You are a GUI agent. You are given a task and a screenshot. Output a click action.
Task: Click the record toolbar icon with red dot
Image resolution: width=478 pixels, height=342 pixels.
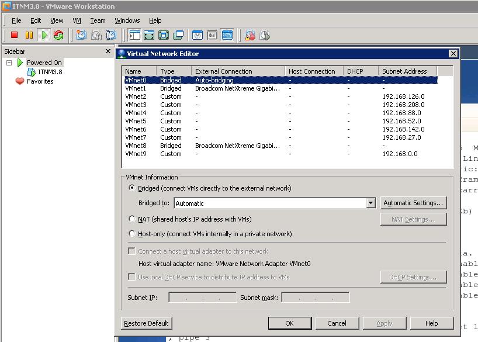coord(250,35)
